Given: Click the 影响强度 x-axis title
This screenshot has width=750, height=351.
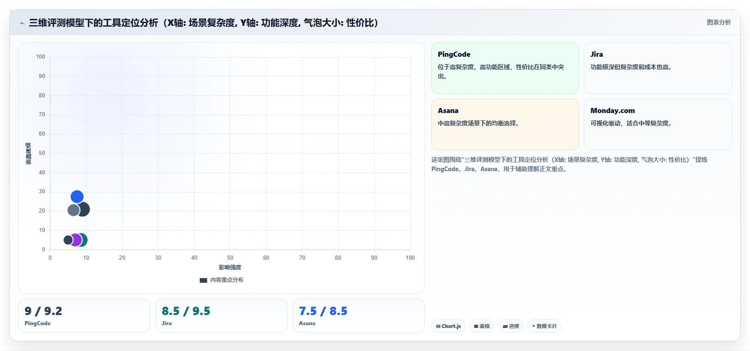Looking at the screenshot, I should [x=230, y=268].
